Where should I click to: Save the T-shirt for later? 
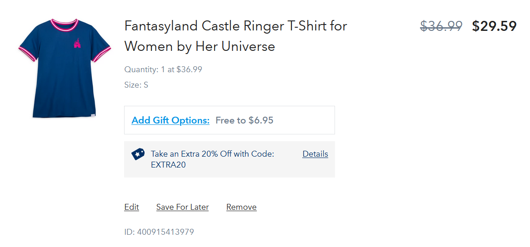[x=182, y=207]
